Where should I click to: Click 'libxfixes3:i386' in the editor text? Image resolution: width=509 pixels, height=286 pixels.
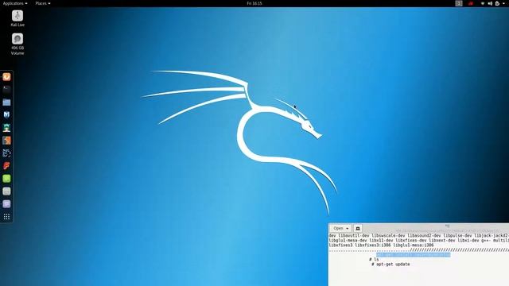373,245
